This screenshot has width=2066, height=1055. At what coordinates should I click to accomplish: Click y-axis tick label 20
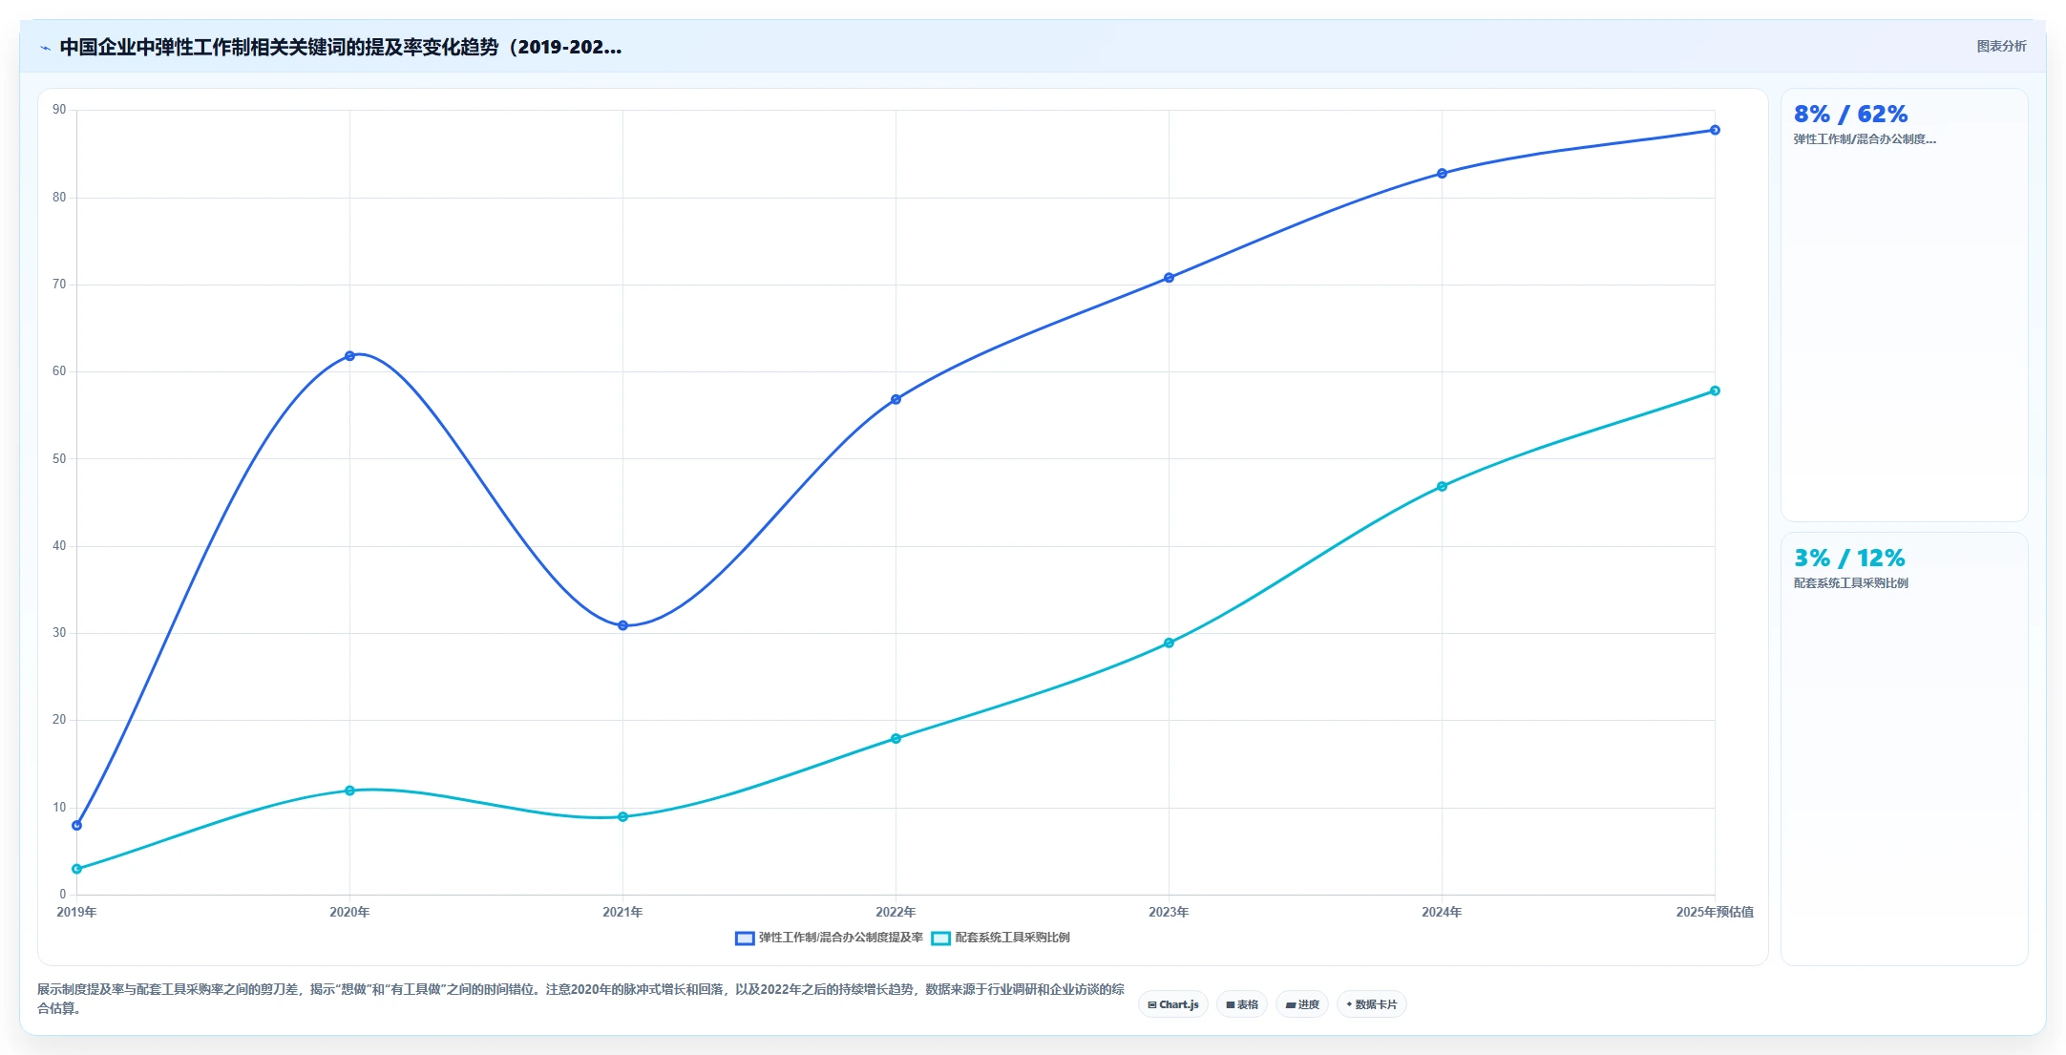pos(59,720)
